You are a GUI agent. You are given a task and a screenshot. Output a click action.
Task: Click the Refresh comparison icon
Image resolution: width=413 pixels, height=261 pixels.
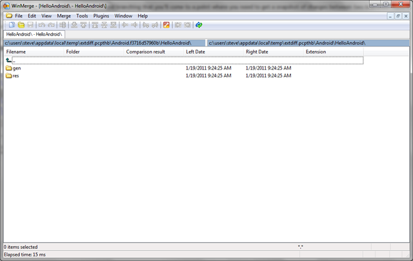pos(199,25)
